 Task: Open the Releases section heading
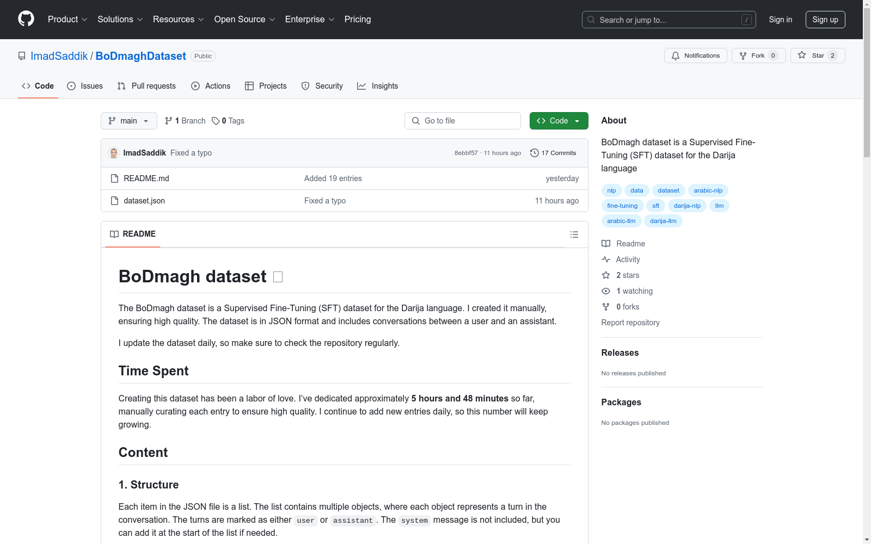620,353
